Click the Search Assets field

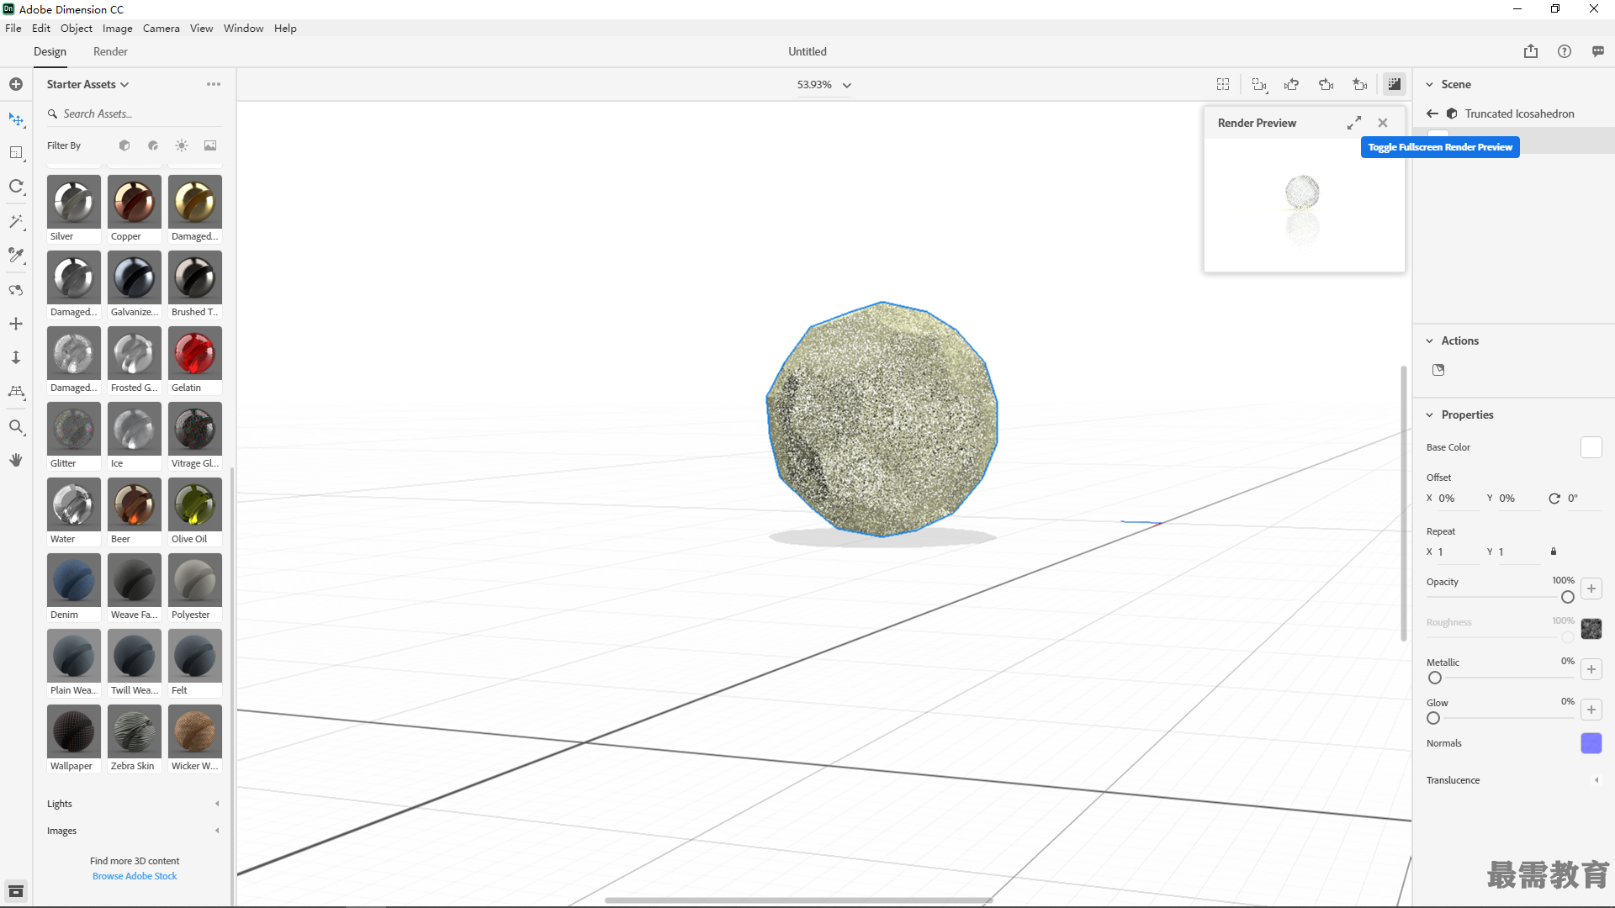[x=135, y=113]
